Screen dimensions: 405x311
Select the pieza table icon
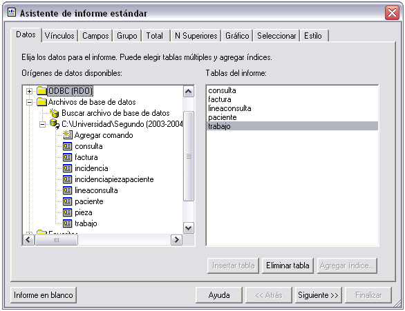click(68, 212)
